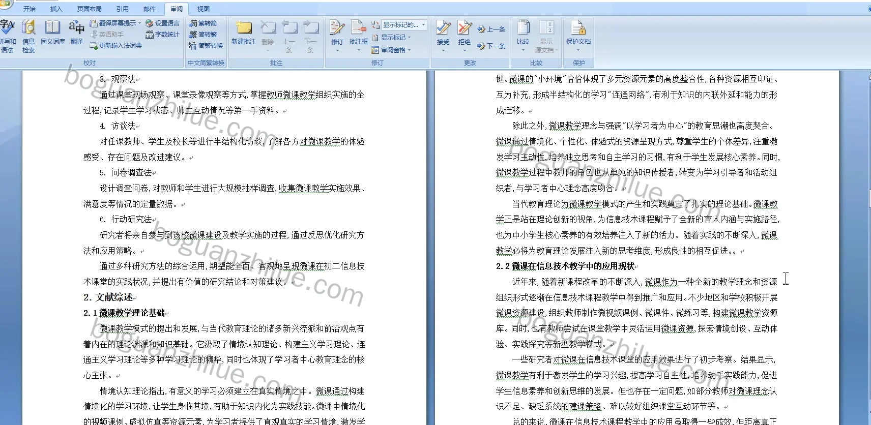Click 设置语言 to set proofing language
Viewport: 871px width, 425px height.
[162, 23]
